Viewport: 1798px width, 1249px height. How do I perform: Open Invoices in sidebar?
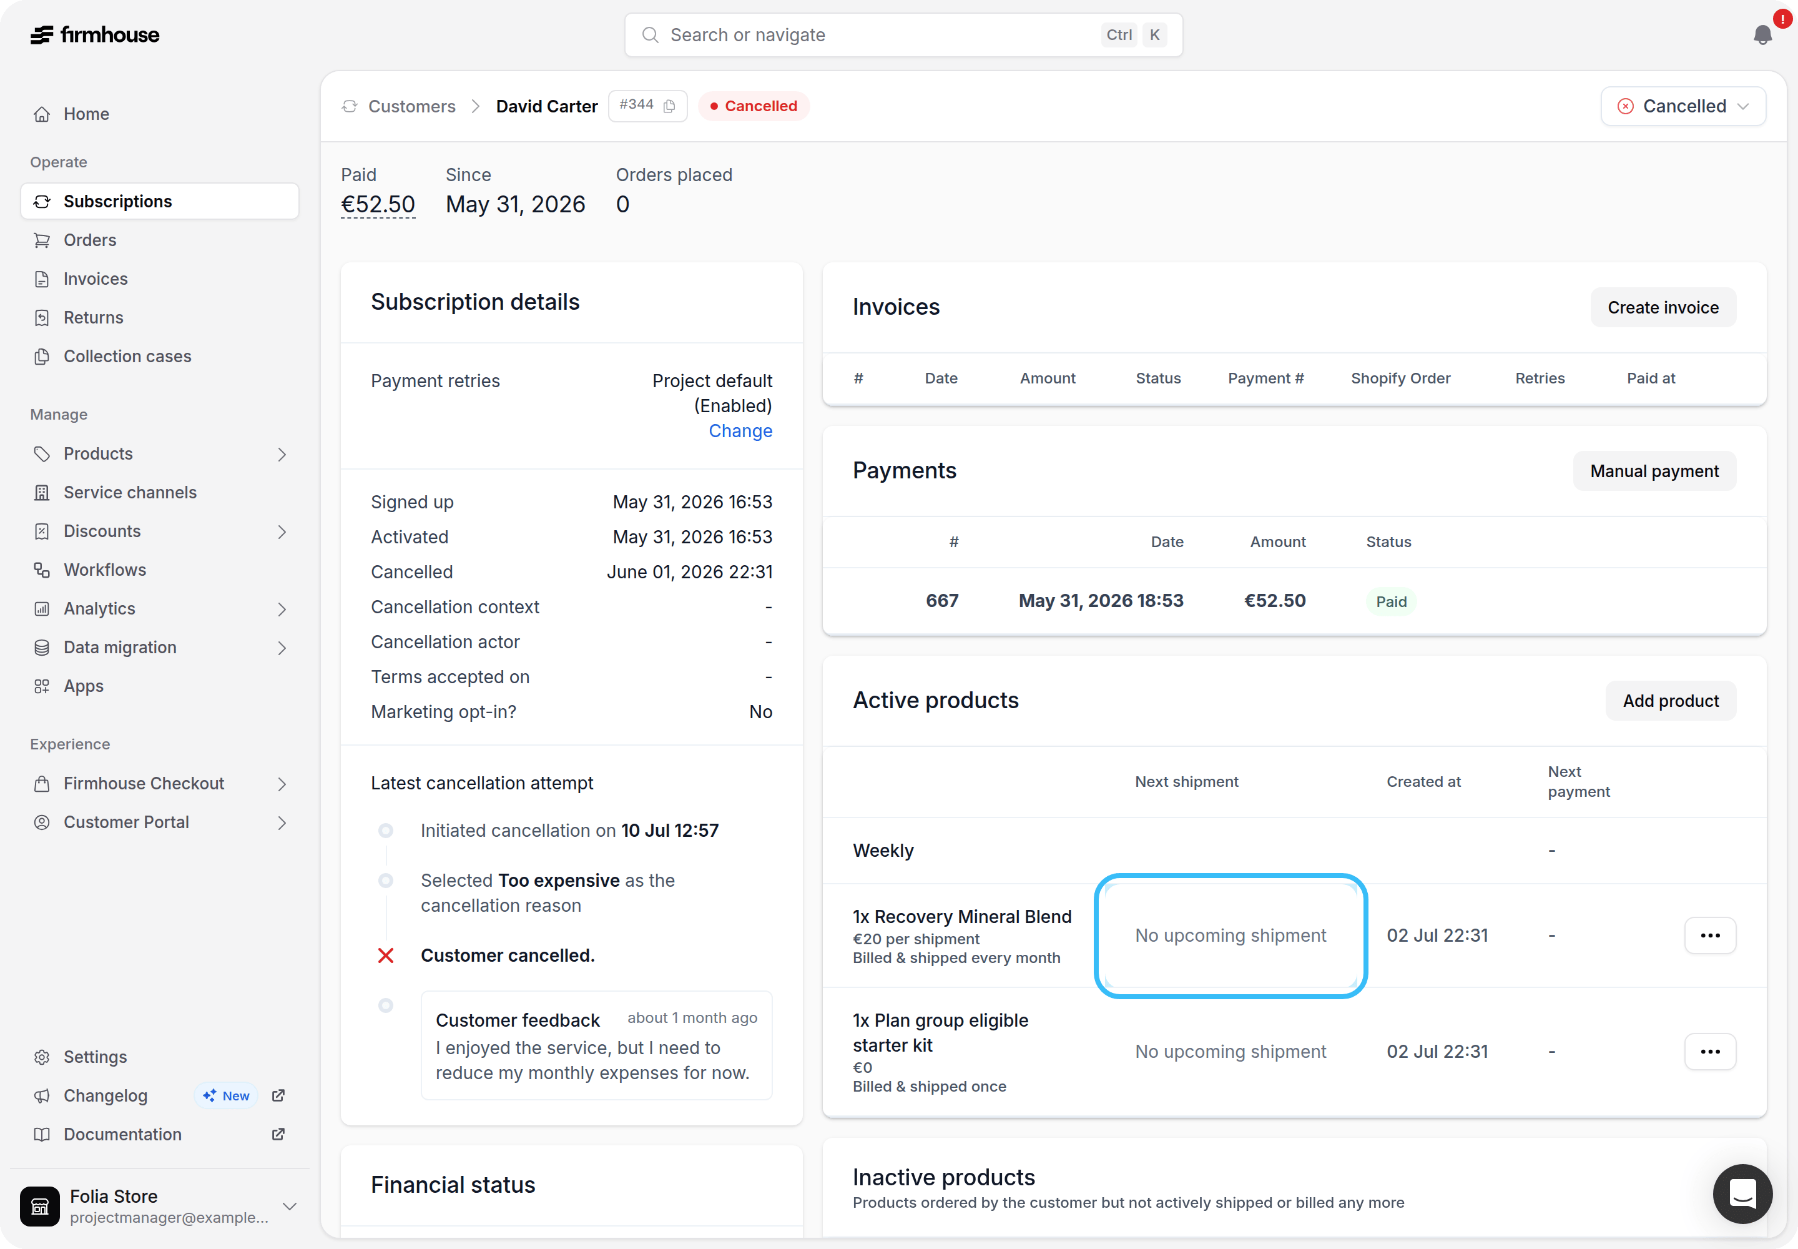point(160,279)
